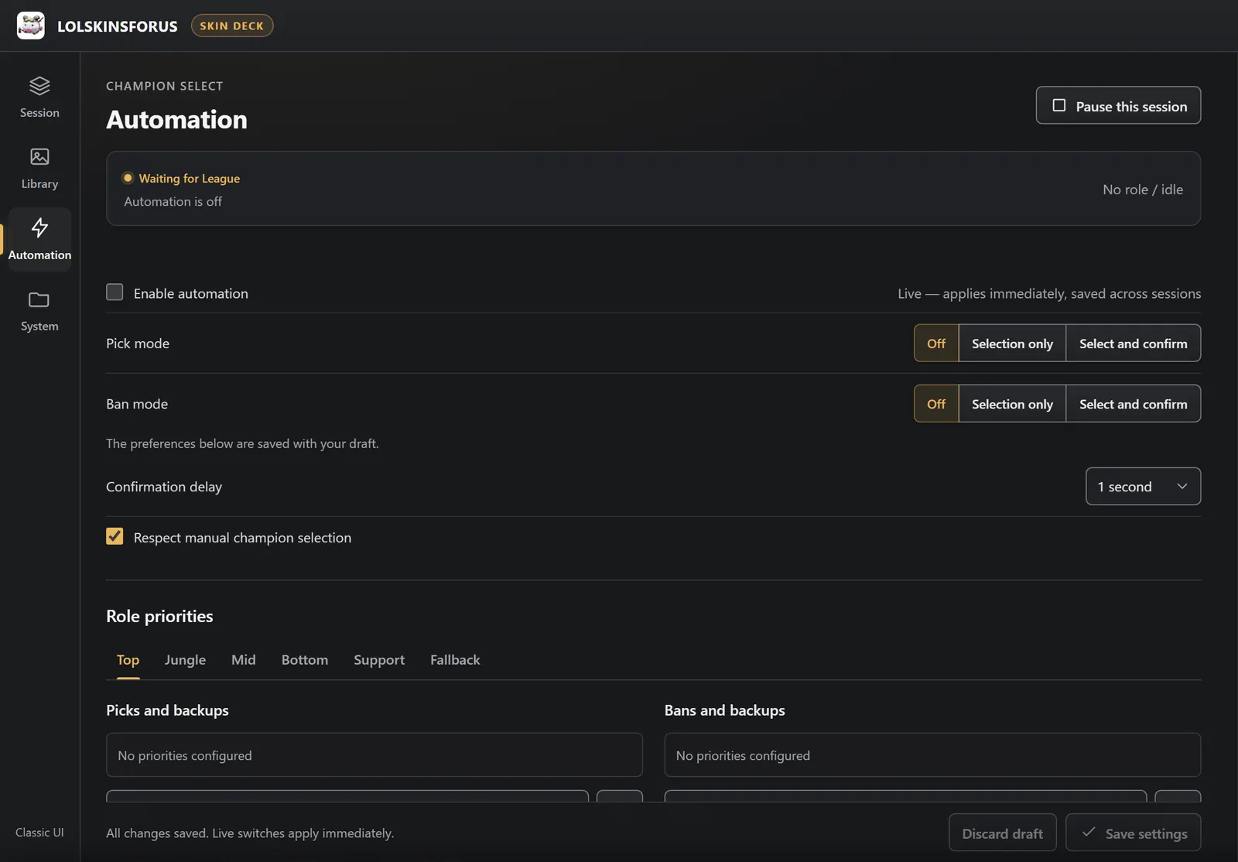Open the Session layers icon
The width and height of the screenshot is (1238, 862).
39,85
